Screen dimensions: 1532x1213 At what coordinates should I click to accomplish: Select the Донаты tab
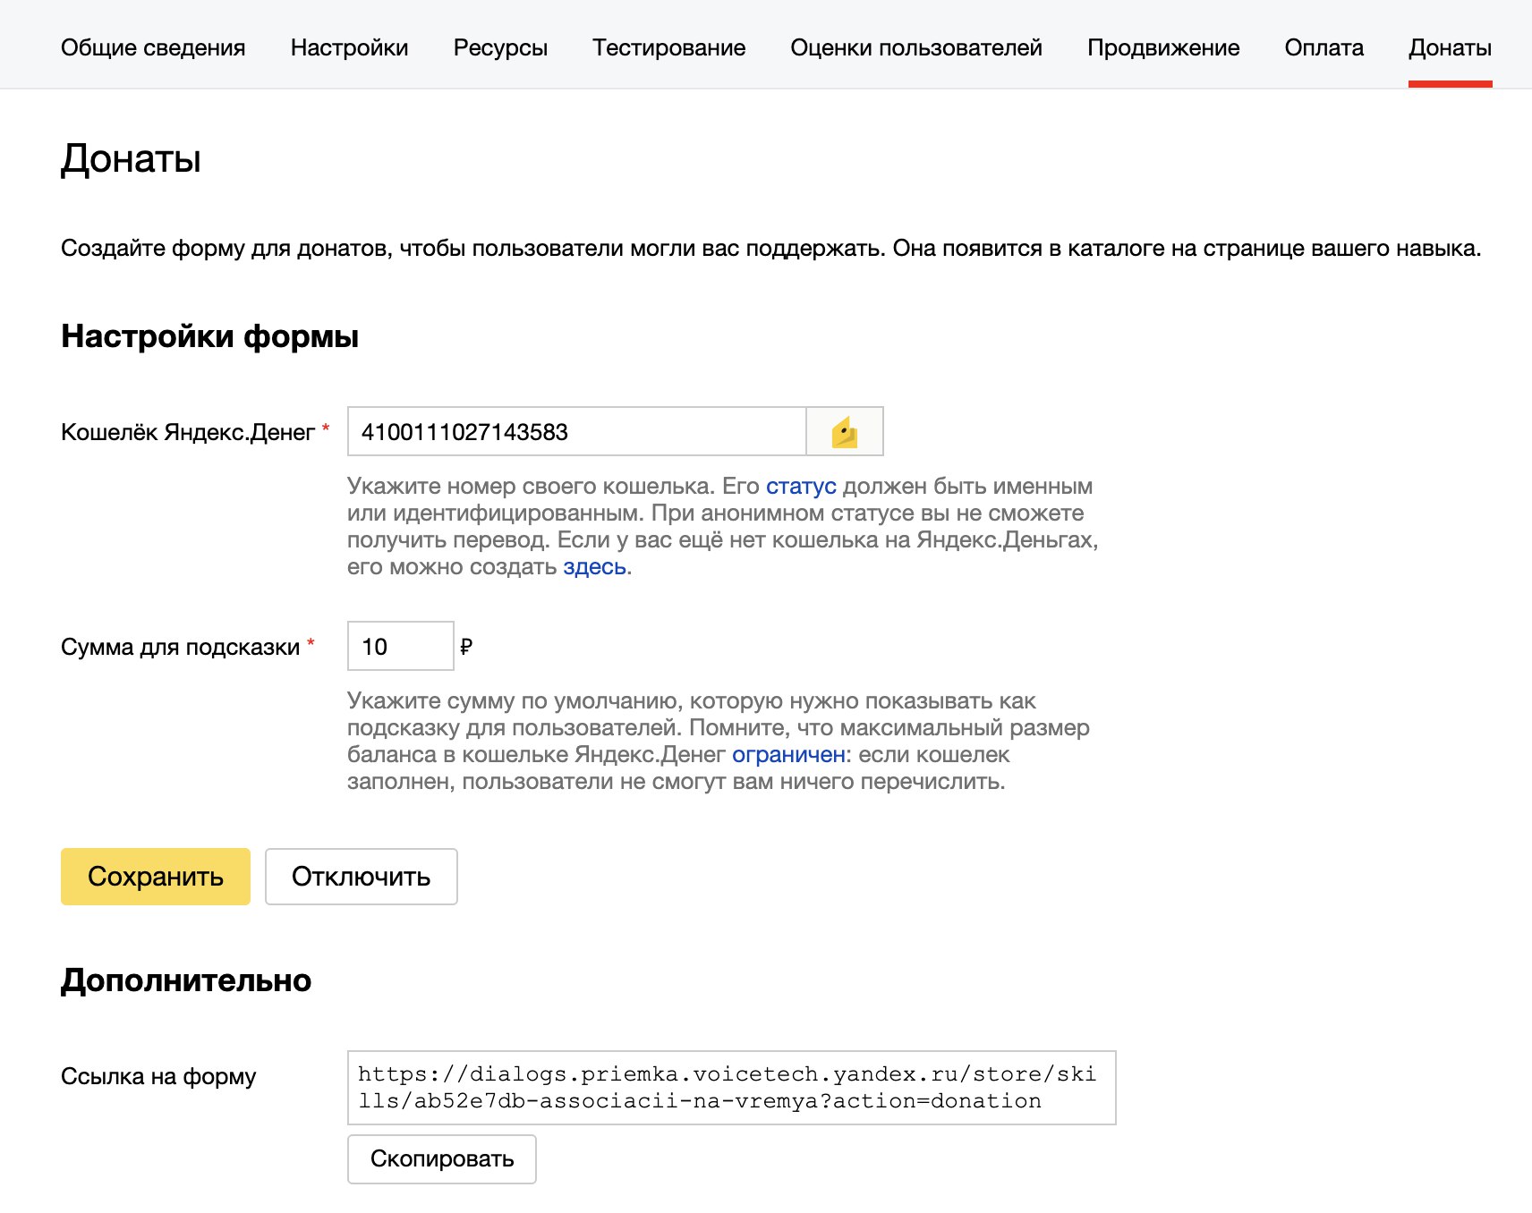1450,47
